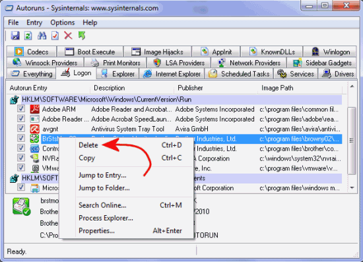The image size is (363, 262).
Task: Click the Description column header
Action: click(132, 88)
